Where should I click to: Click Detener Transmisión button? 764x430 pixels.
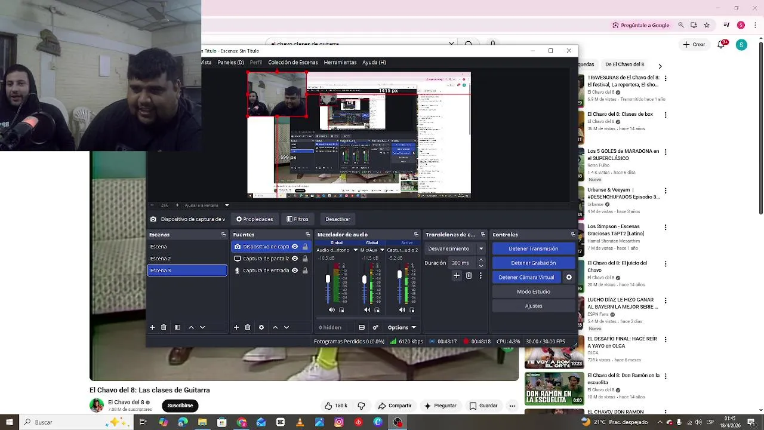coord(534,248)
